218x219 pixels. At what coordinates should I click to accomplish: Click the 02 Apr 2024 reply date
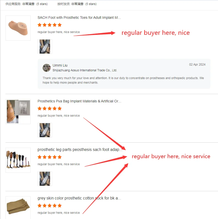(x=197, y=65)
